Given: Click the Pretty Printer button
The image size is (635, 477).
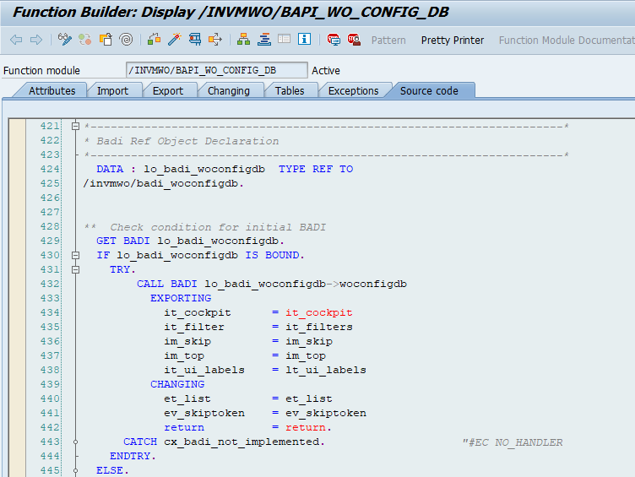Looking at the screenshot, I should coord(453,40).
